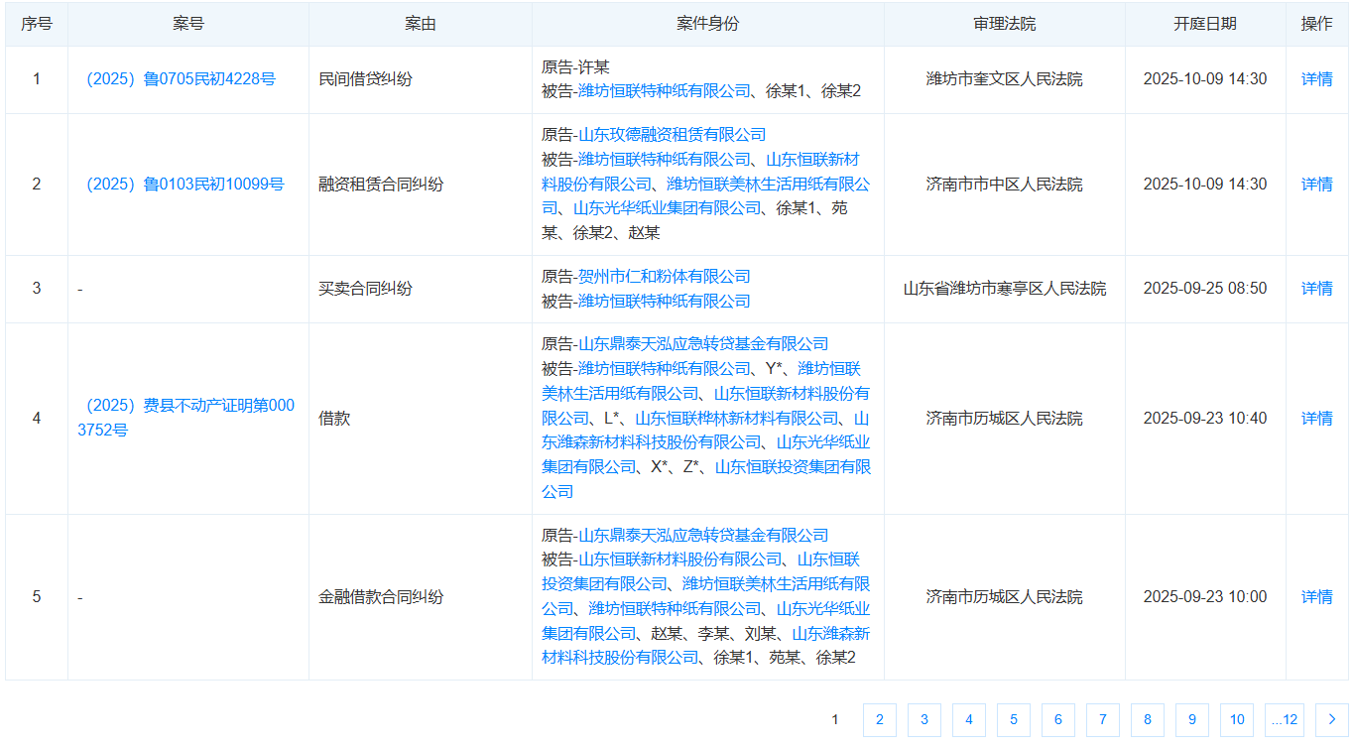Jump to page 3 in pagination
This screenshot has width=1354, height=747.
coord(924,720)
